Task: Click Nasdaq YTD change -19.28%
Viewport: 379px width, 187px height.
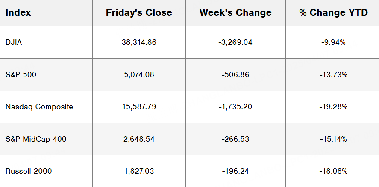Action: point(333,107)
